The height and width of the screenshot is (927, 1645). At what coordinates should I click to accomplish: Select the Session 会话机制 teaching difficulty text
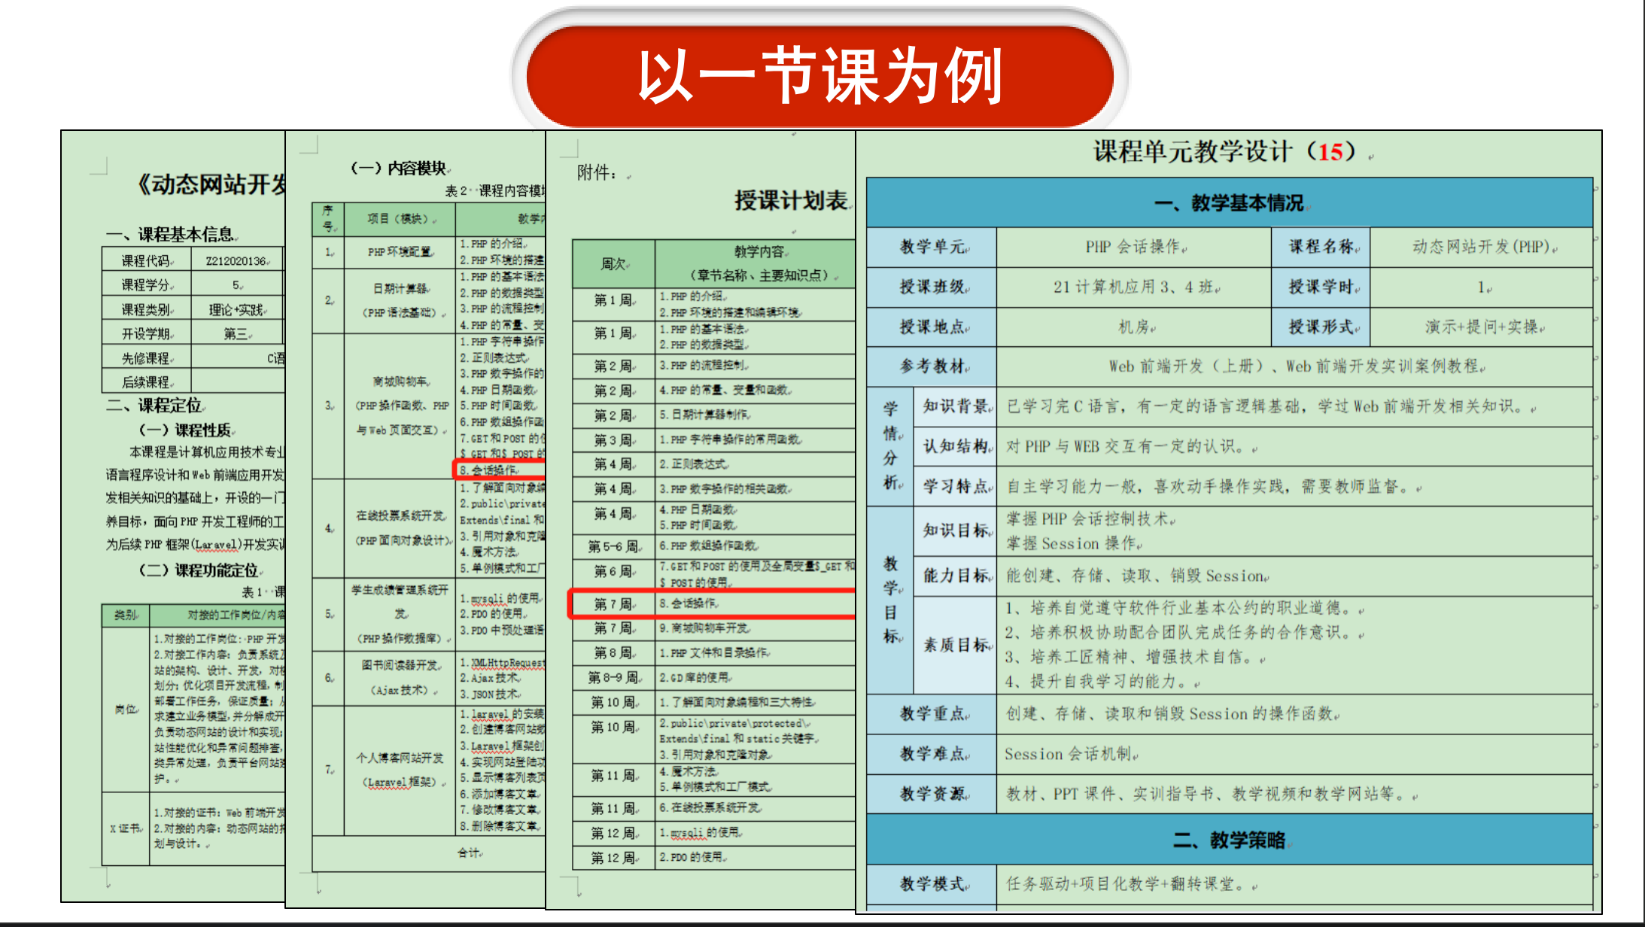pyautogui.click(x=1071, y=754)
